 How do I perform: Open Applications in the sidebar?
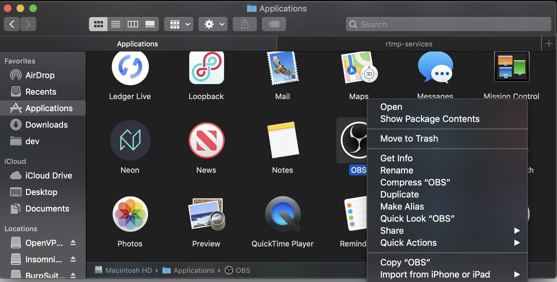coord(43,108)
